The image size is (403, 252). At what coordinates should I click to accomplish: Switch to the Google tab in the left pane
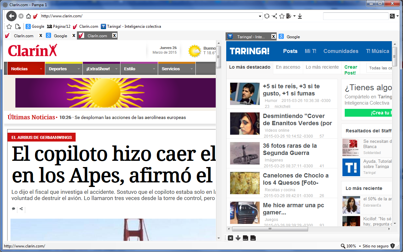tap(61, 35)
